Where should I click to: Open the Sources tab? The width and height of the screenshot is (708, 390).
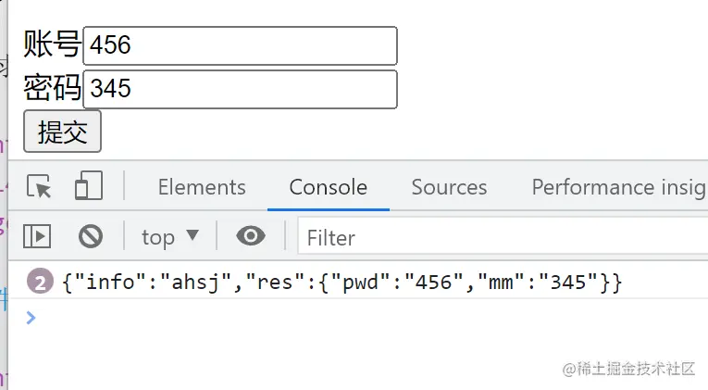coord(449,187)
